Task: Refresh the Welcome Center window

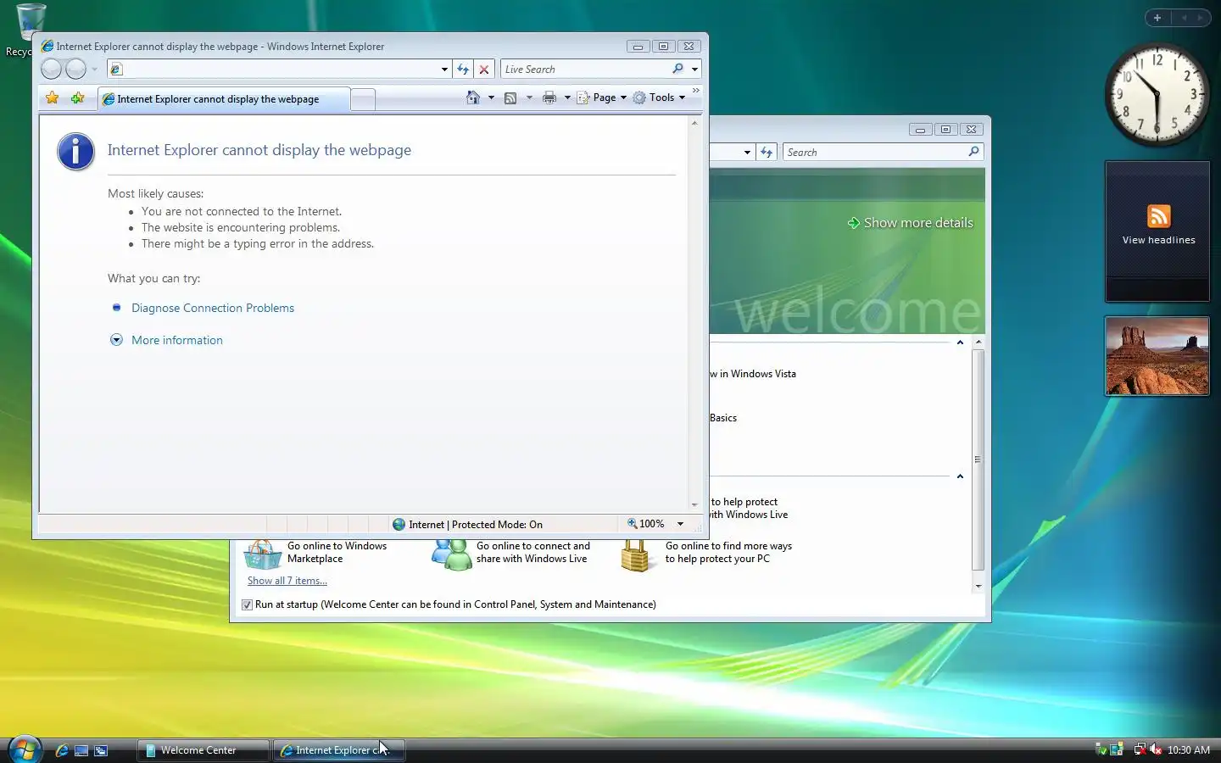Action: (767, 152)
